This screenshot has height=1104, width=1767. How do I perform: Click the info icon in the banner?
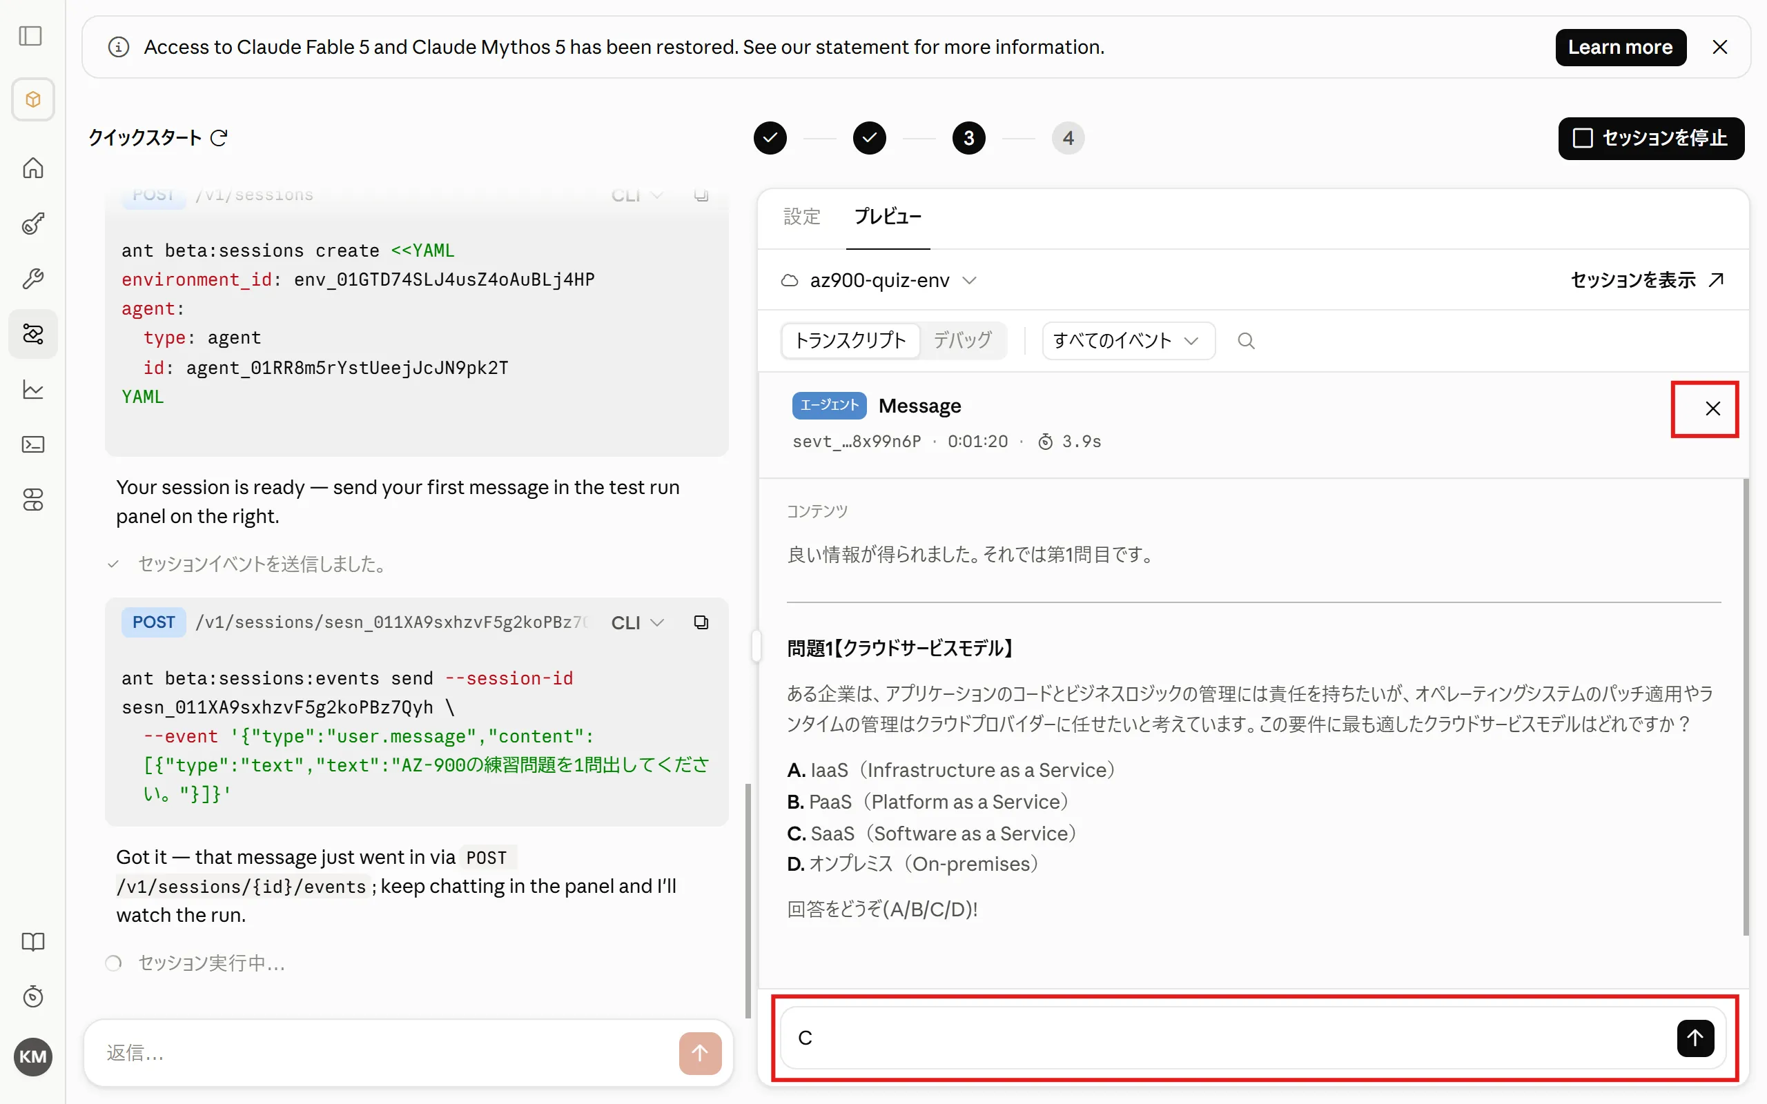point(118,48)
